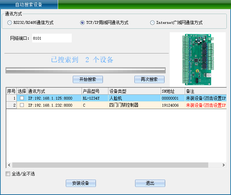Click row number 1 cell
The height and width of the screenshot is (195, 231).
pyautogui.click(x=11, y=98)
